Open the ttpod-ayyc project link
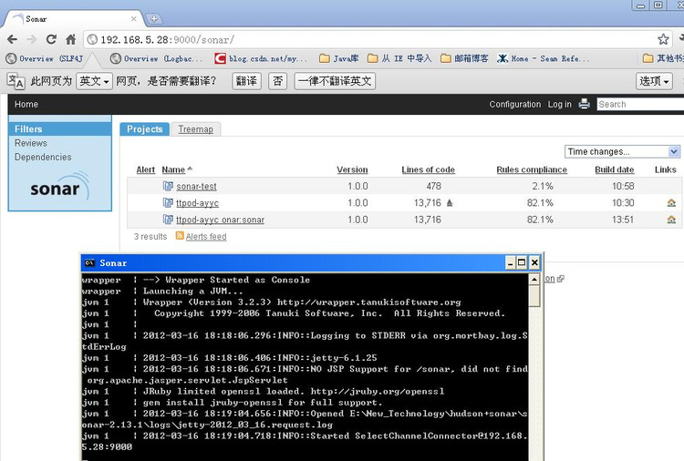Screen dimensions: 684x461 click(x=197, y=203)
